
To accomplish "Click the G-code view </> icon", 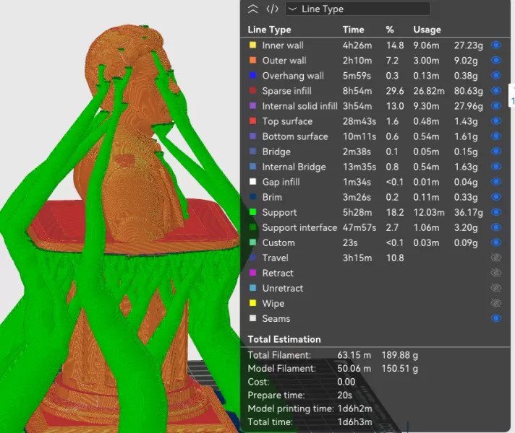I will 272,9.
